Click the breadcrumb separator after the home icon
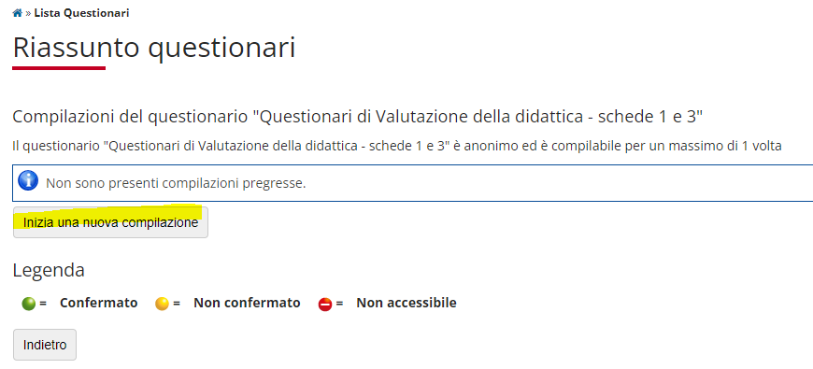The height and width of the screenshot is (369, 813). (29, 13)
